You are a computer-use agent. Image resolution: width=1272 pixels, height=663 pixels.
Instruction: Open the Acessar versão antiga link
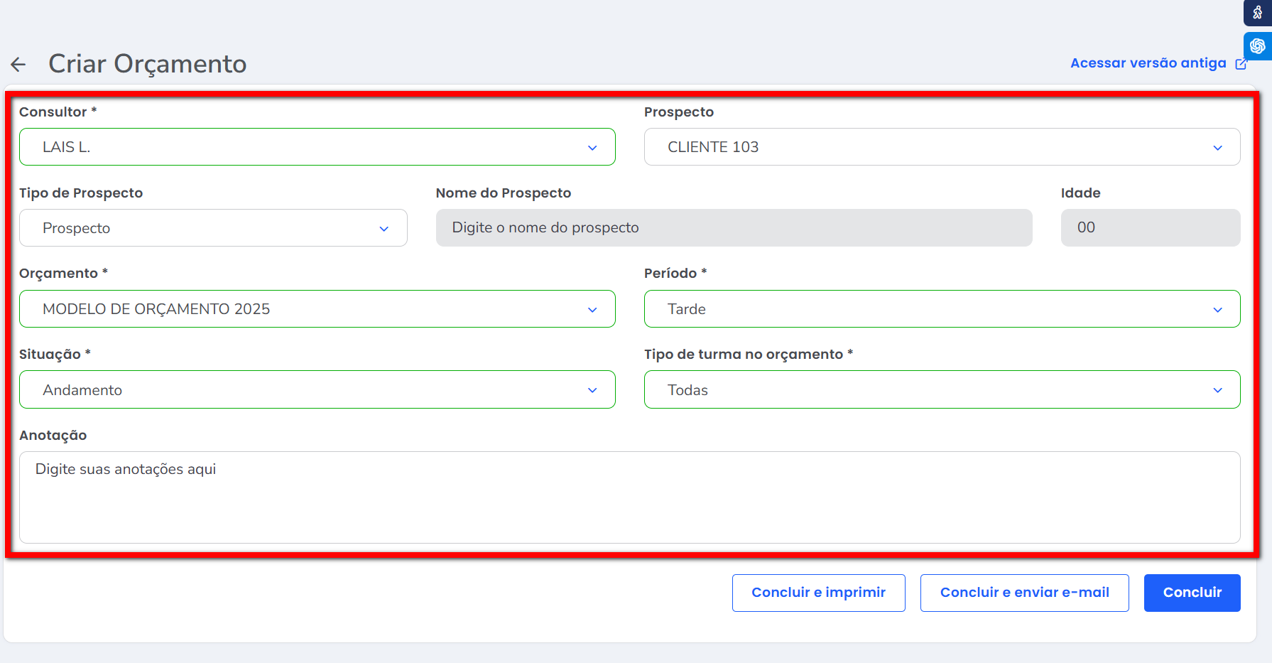(x=1148, y=63)
